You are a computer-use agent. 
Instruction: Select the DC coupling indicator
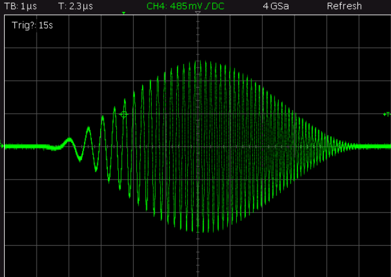[x=218, y=6]
